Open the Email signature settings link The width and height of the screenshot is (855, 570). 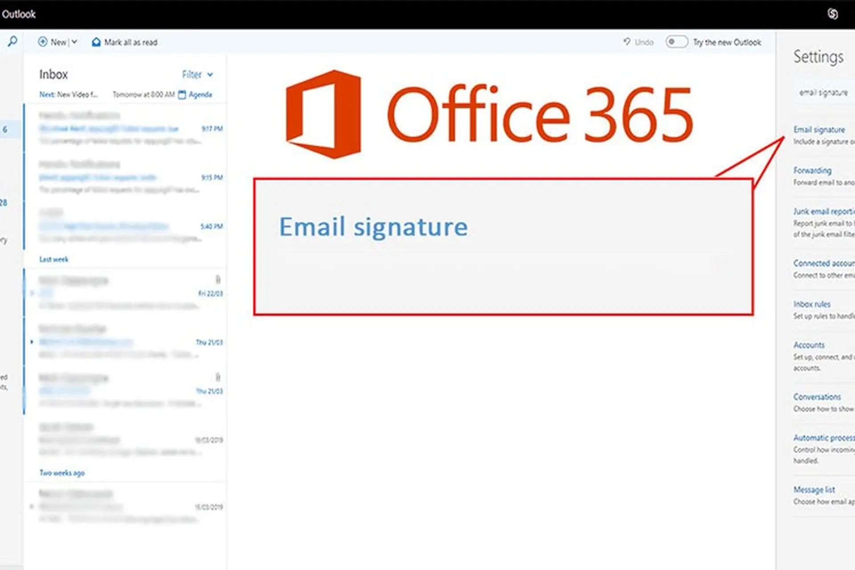tap(818, 129)
